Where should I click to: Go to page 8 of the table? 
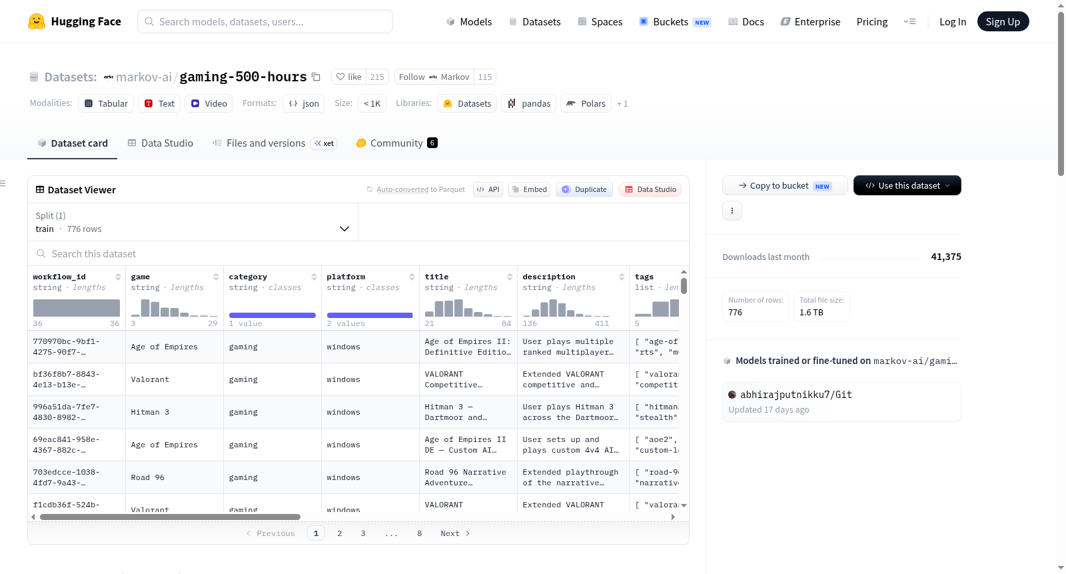point(420,533)
